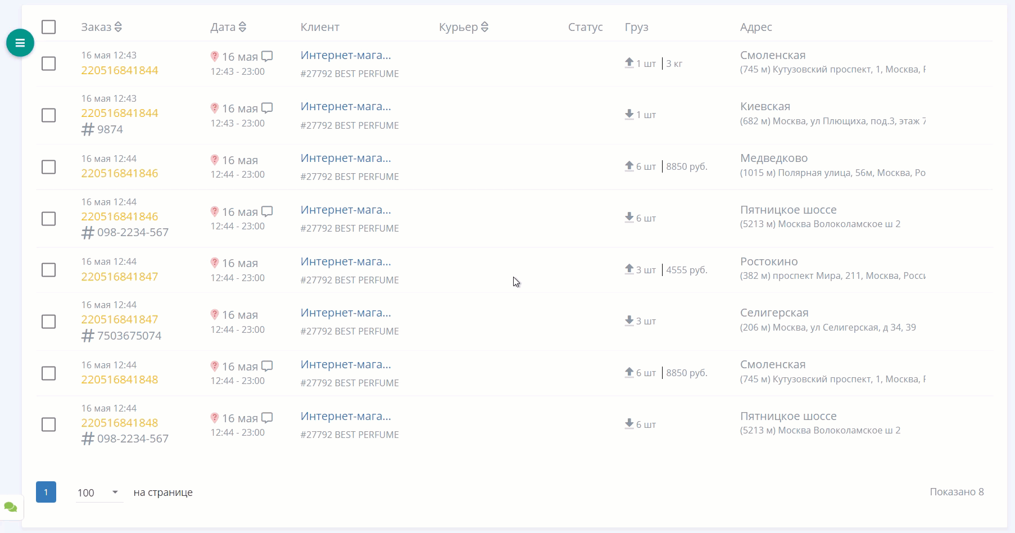Click the comment bubble in order 220516841848 Смоленская row

(268, 366)
